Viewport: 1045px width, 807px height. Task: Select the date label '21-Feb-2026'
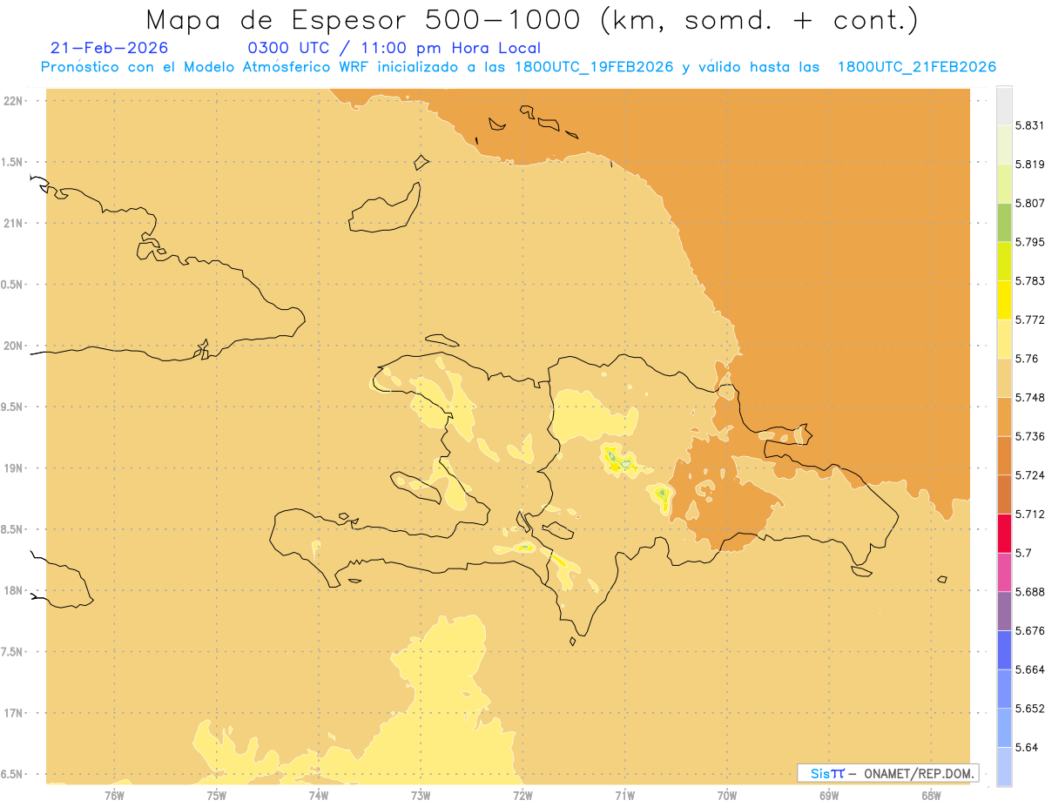(x=110, y=48)
